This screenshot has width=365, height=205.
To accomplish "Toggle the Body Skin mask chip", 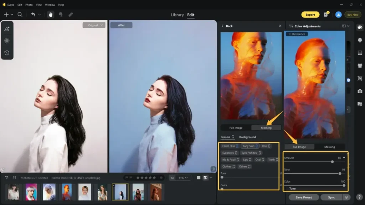I will coord(250,146).
